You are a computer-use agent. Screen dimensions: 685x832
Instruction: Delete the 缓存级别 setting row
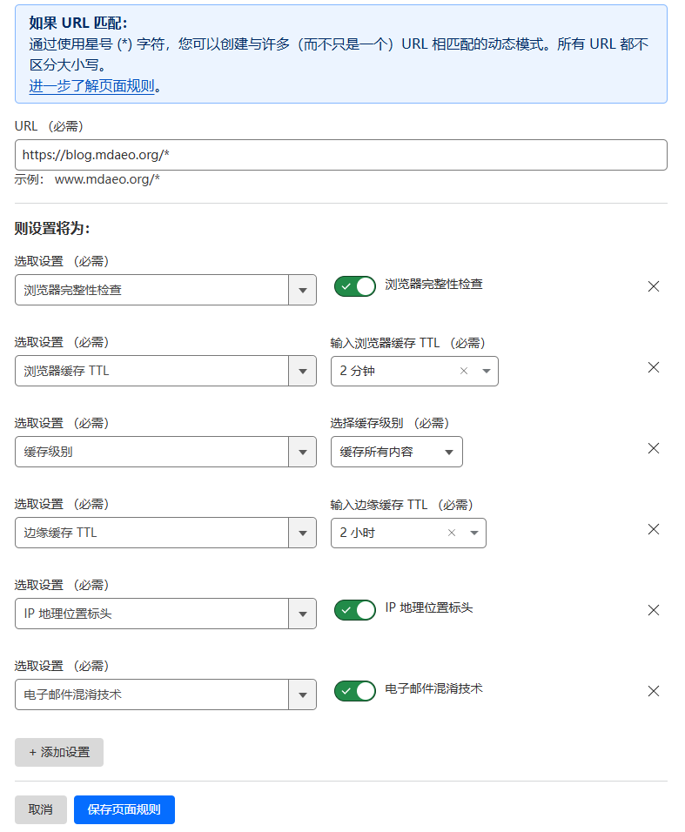coord(654,448)
